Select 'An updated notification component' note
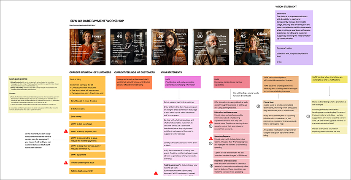351x180 pixels. (x=281, y=133)
